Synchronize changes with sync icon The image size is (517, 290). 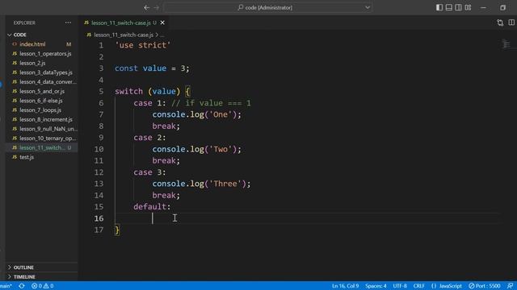coord(22,286)
